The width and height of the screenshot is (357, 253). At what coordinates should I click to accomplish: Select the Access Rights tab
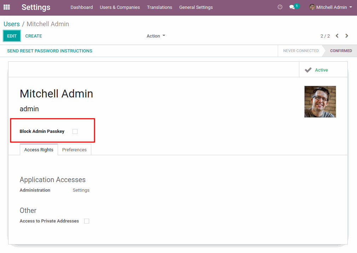[x=39, y=150]
